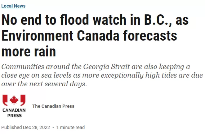Click 'Environment Canada' in the headline

pos(61,36)
